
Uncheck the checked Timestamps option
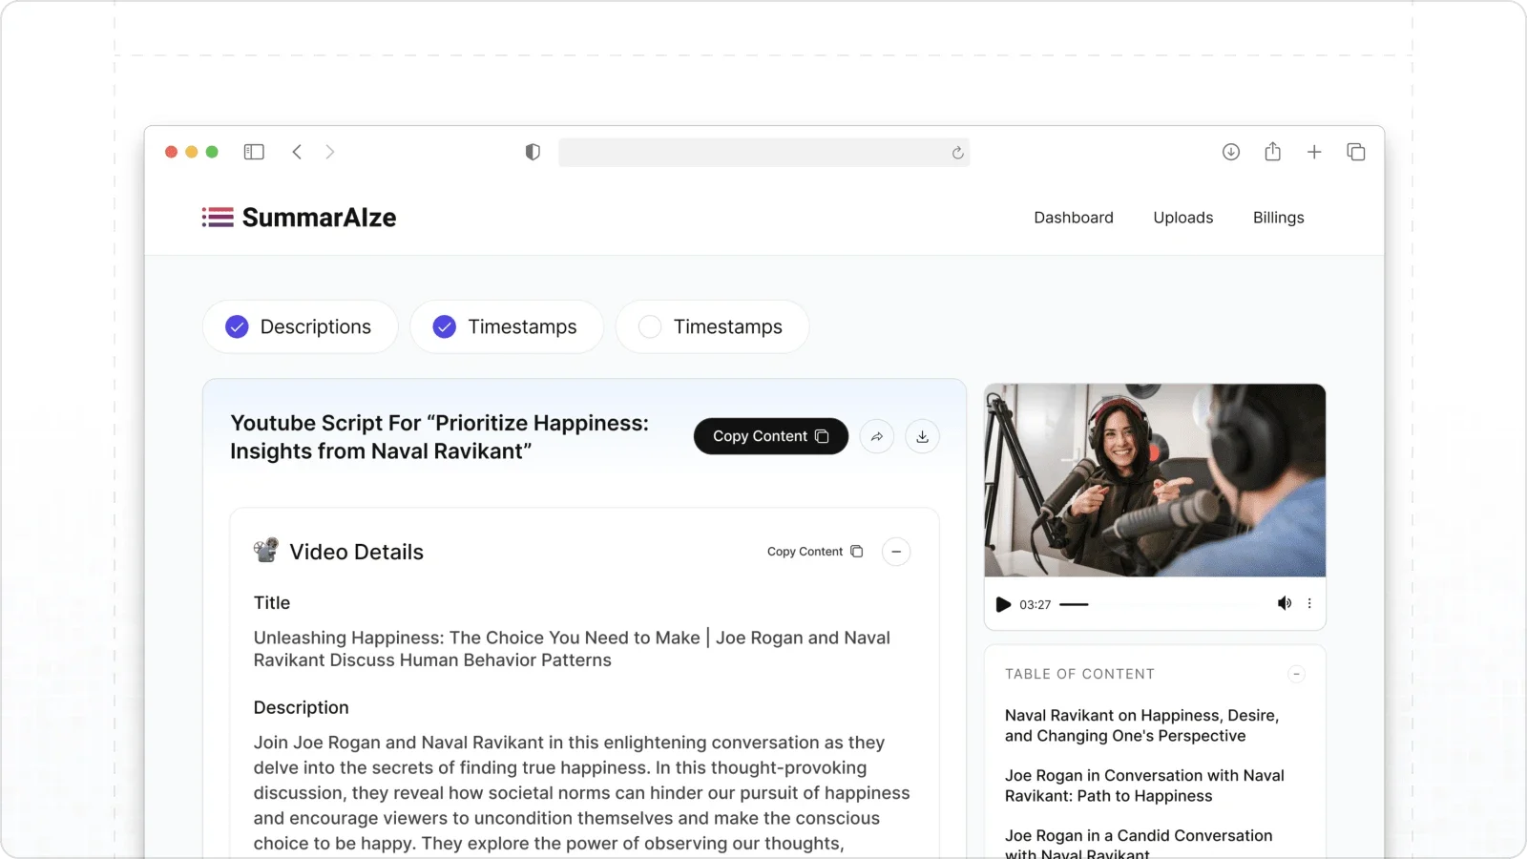point(507,326)
